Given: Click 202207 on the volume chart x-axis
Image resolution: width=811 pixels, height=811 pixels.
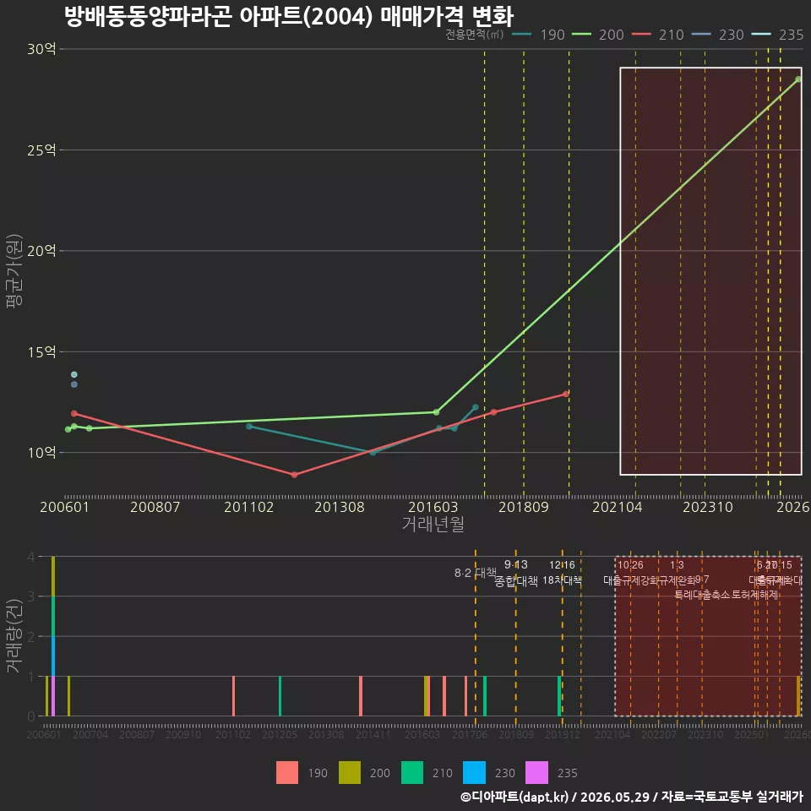Looking at the screenshot, I should point(659,734).
